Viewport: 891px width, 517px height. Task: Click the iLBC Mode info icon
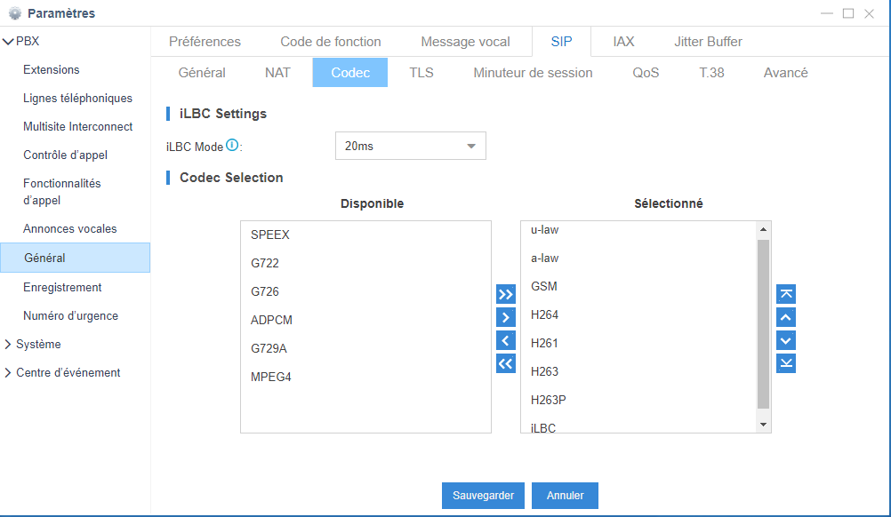click(x=232, y=146)
